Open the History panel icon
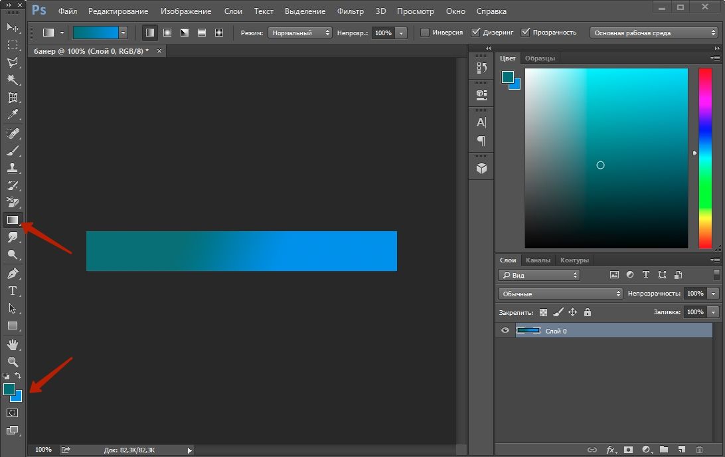 click(x=481, y=68)
